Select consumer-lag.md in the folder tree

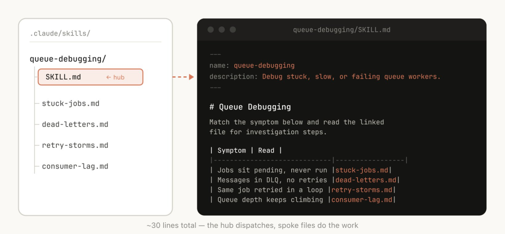pyautogui.click(x=75, y=167)
